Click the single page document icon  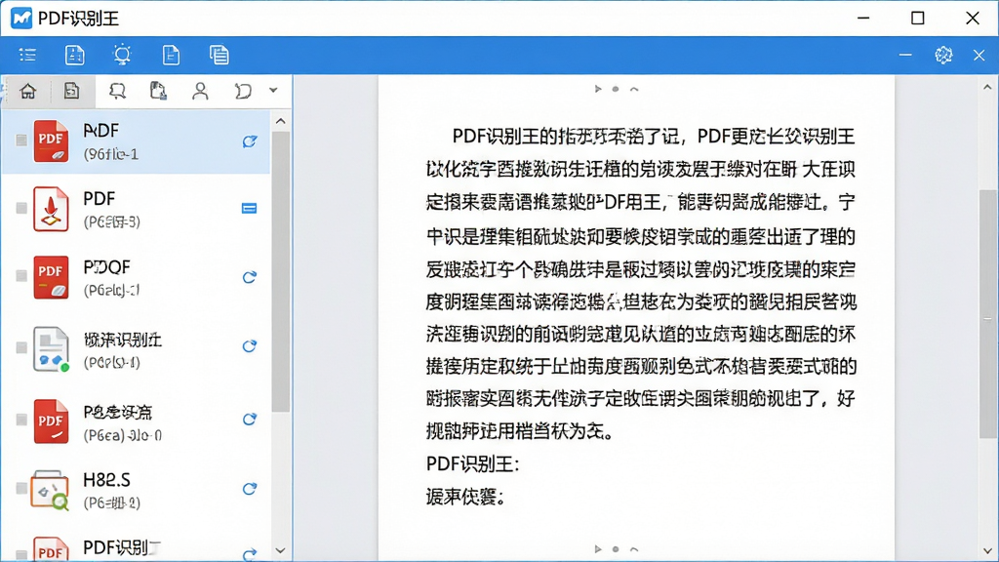point(171,55)
